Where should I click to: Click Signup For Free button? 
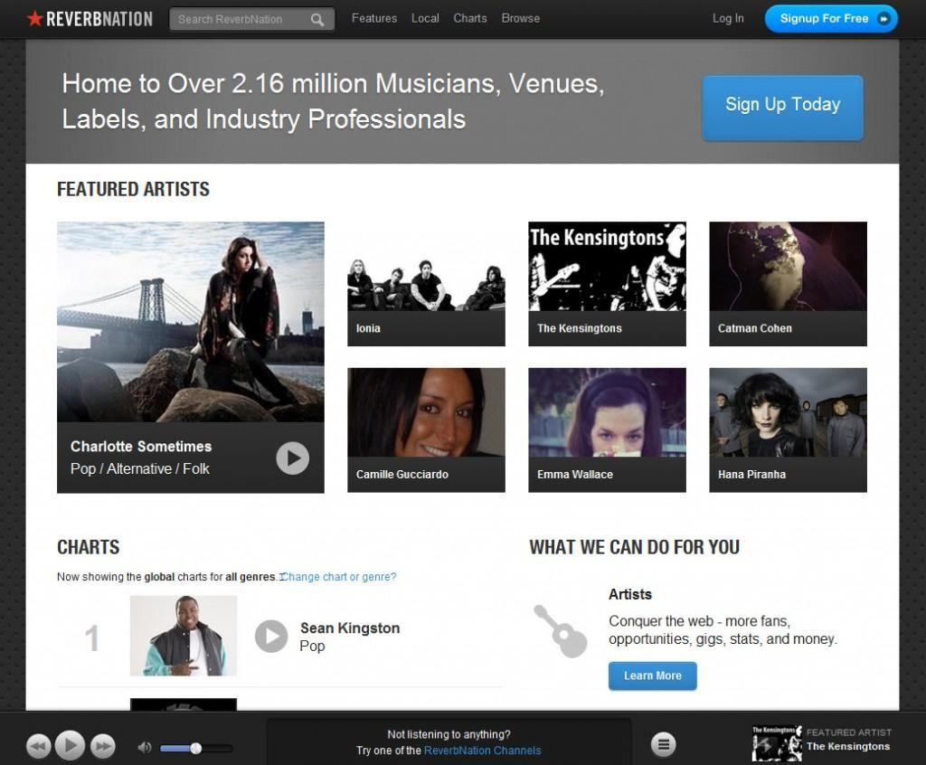click(831, 19)
